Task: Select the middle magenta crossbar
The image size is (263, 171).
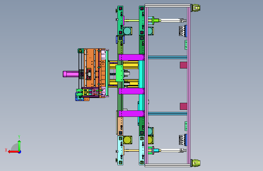Action: click(131, 91)
